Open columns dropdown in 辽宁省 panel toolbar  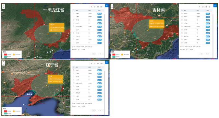(102, 64)
